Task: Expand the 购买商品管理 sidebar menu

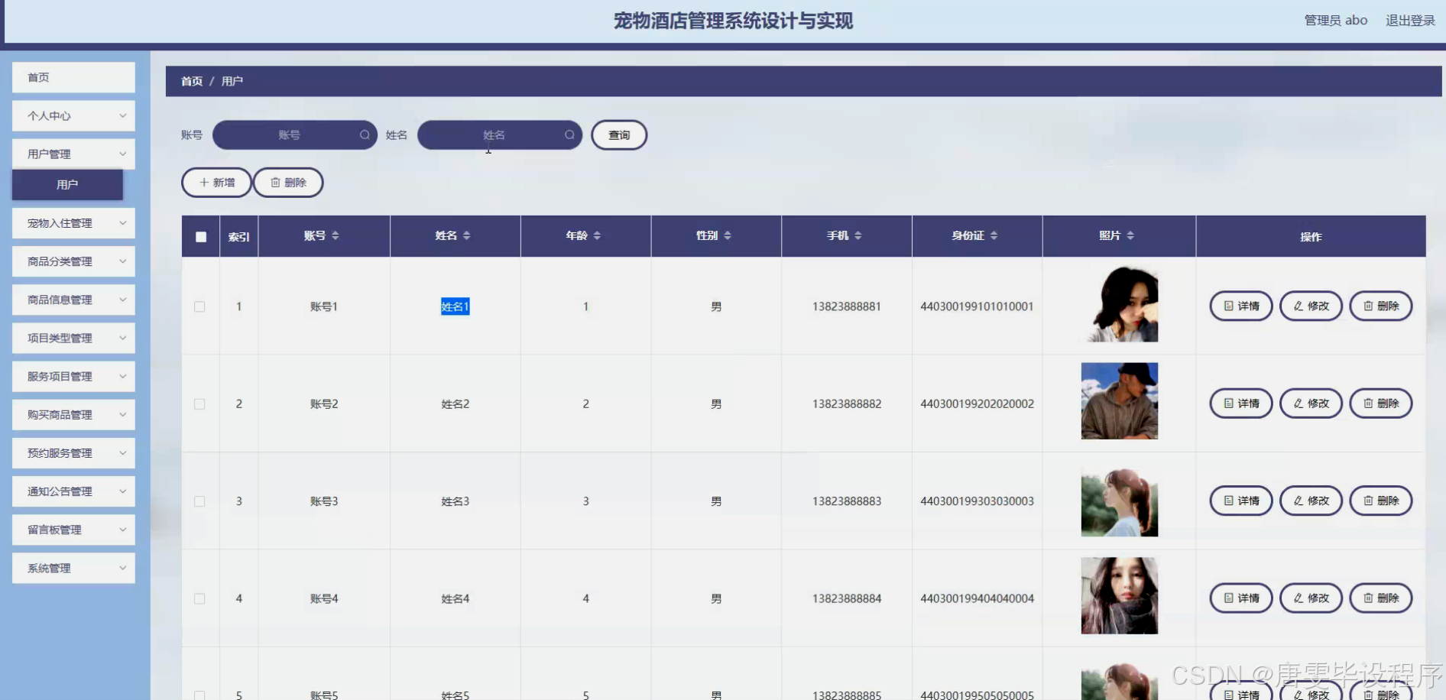Action: (x=73, y=415)
